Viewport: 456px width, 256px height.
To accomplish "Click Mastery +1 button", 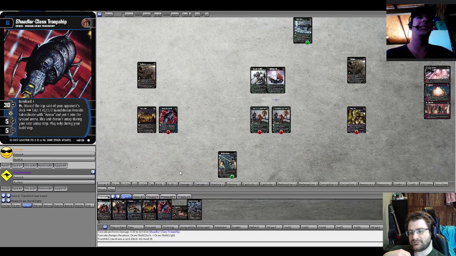I will pyautogui.click(x=218, y=184).
